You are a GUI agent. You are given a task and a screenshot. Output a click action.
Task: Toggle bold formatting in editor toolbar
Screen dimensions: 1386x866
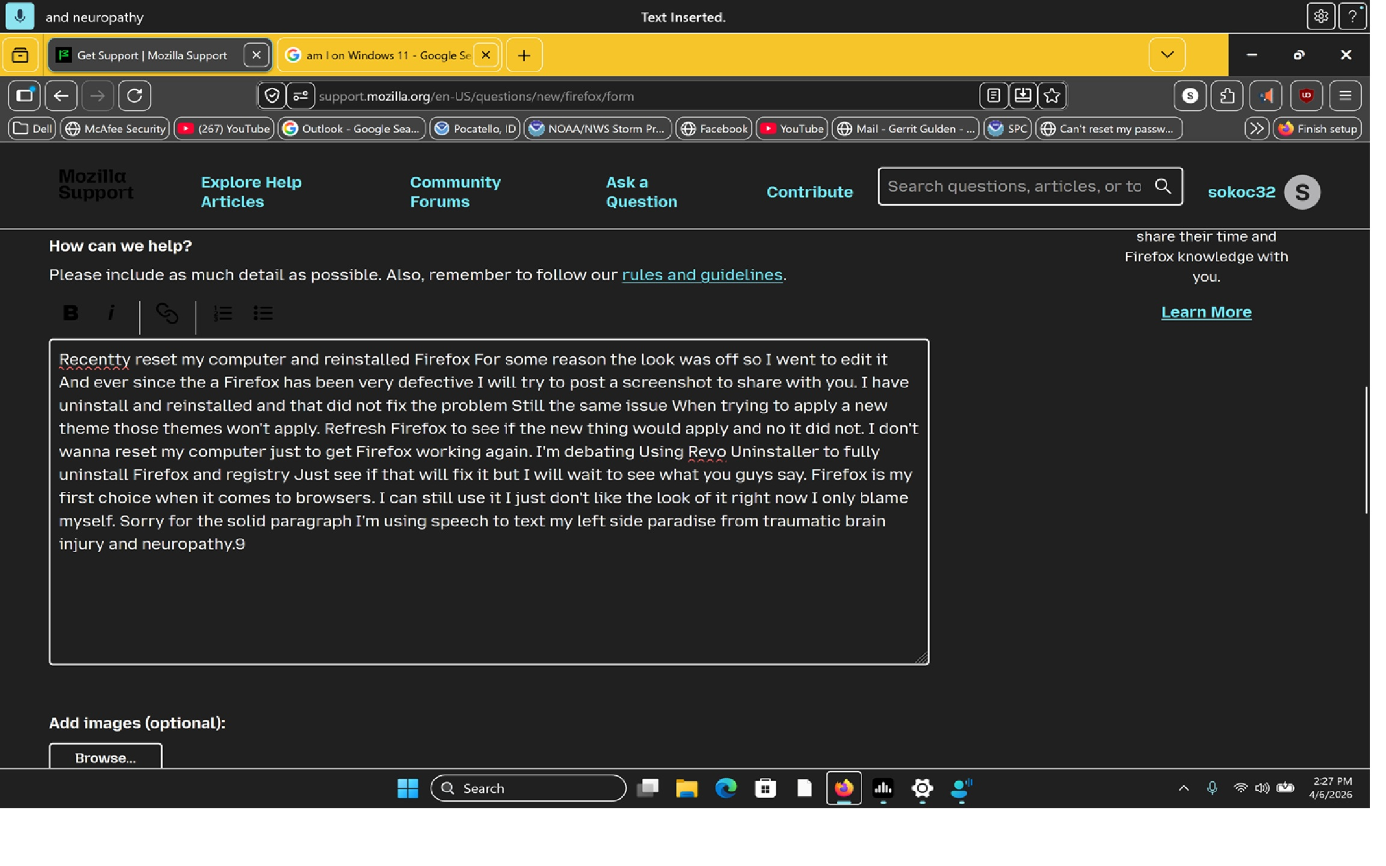click(x=70, y=313)
